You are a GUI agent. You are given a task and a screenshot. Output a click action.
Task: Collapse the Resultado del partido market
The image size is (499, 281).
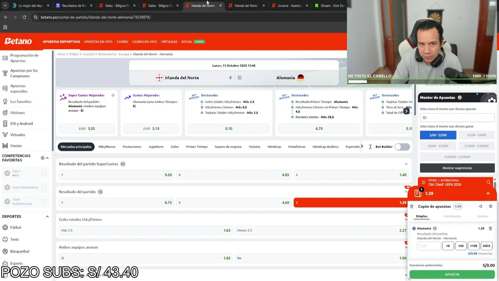tap(406, 192)
